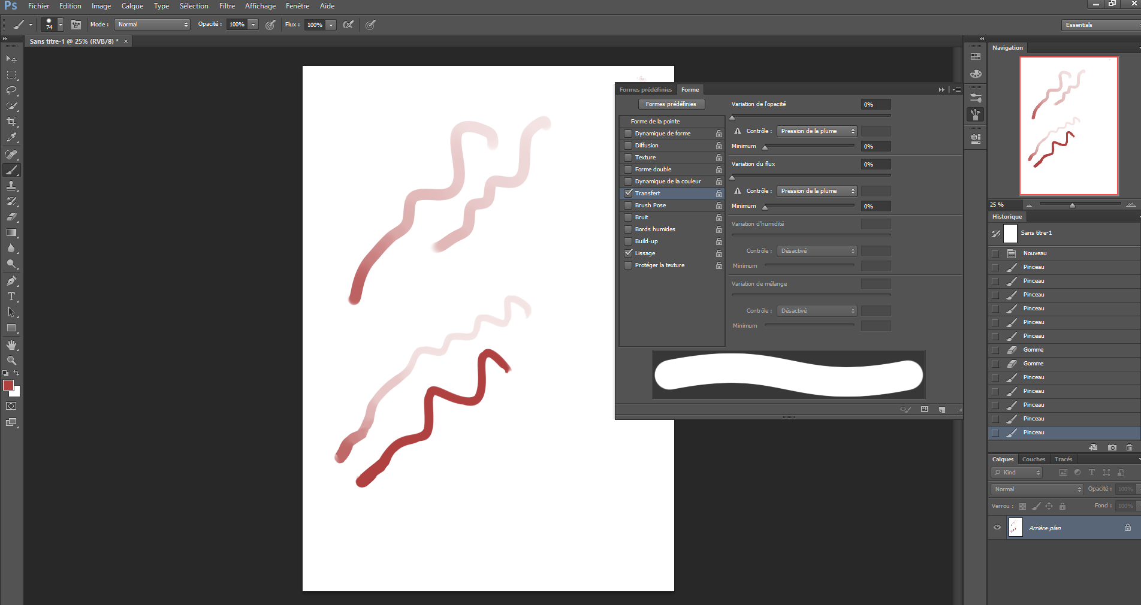Screen dimensions: 1141x605
Task: Select the Horizontal Type tool
Action: coord(11,297)
